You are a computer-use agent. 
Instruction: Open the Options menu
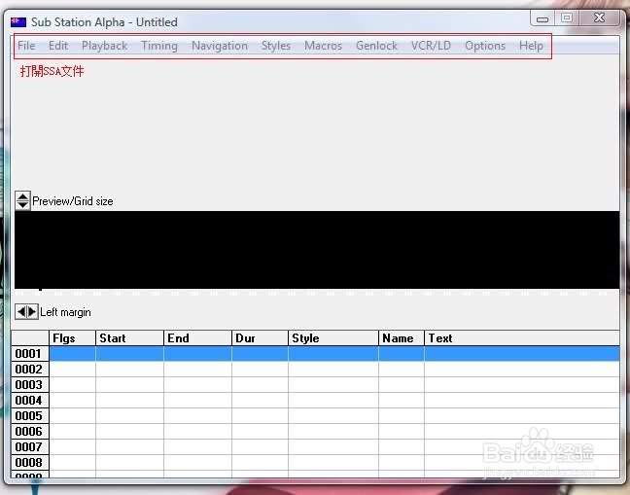point(485,46)
